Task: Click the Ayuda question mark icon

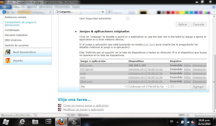Action: (x=8, y=60)
